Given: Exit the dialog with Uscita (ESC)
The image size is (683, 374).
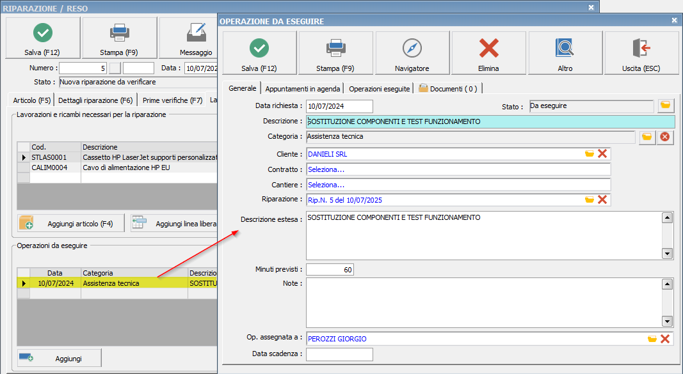Looking at the screenshot, I should [x=641, y=54].
